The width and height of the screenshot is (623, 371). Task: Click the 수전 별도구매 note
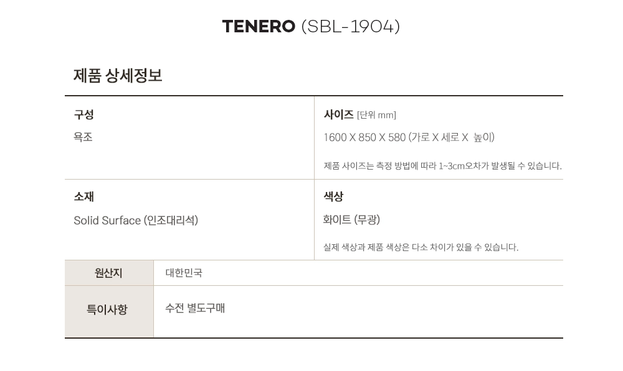point(195,308)
